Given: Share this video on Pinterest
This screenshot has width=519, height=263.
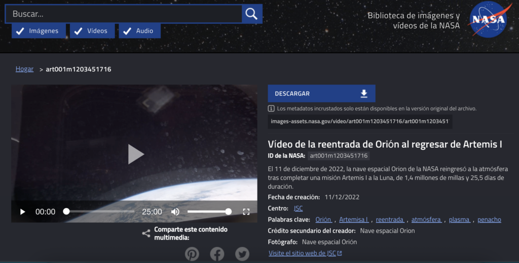Looking at the screenshot, I should [x=192, y=254].
